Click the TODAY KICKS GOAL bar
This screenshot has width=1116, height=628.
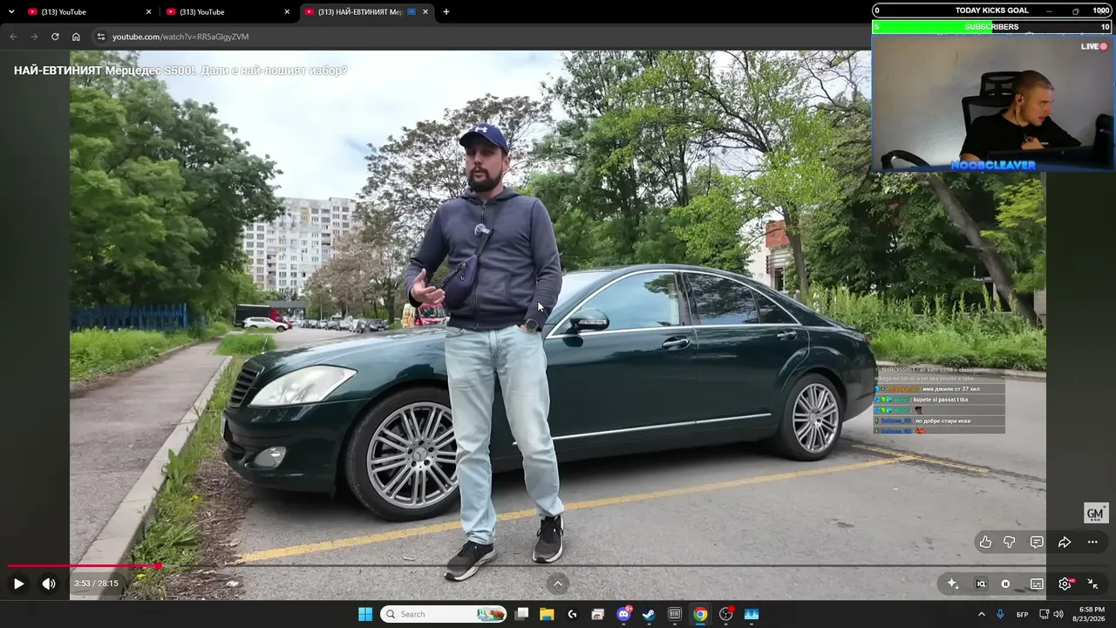(993, 10)
